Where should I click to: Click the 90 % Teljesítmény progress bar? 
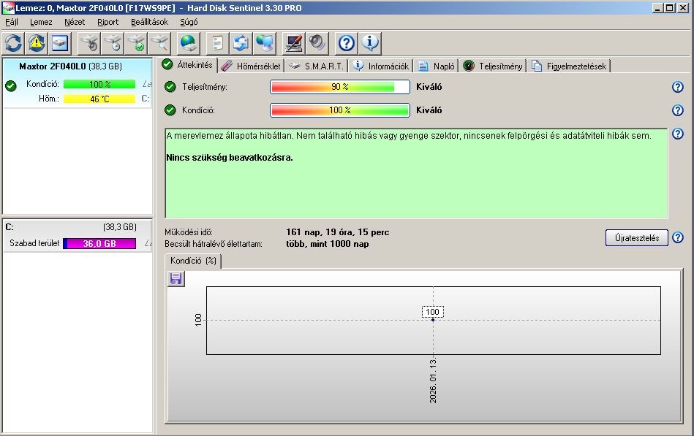[x=340, y=87]
